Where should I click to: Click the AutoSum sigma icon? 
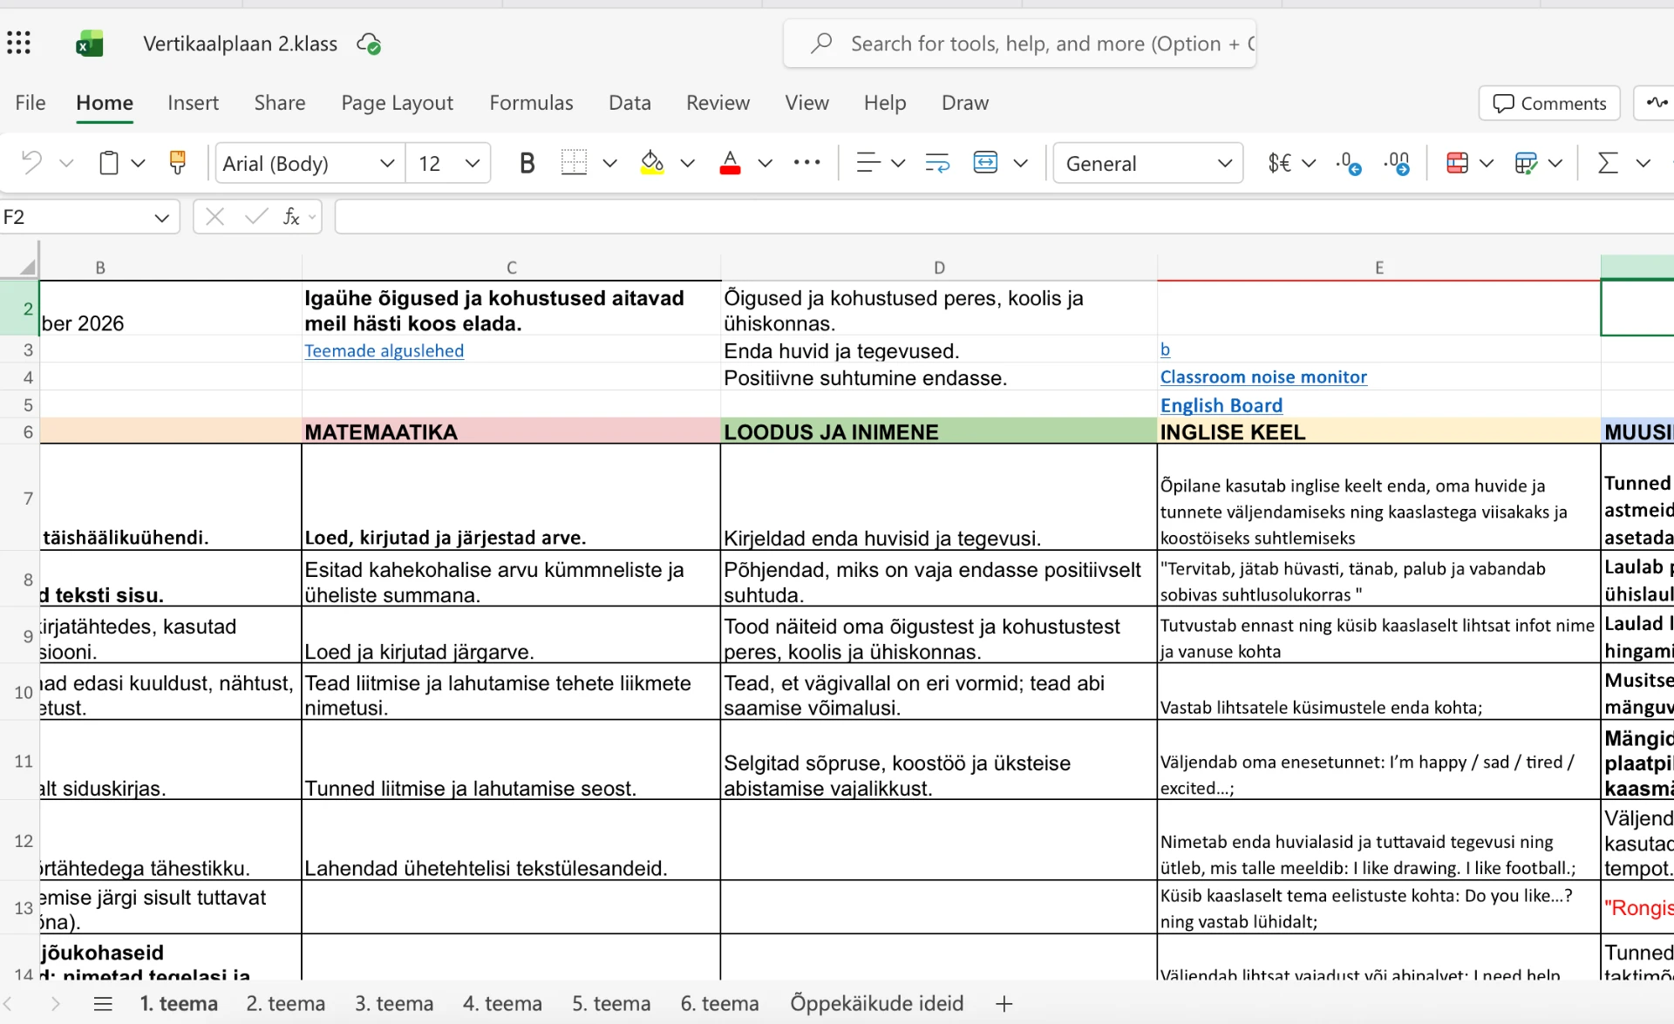[x=1608, y=163]
